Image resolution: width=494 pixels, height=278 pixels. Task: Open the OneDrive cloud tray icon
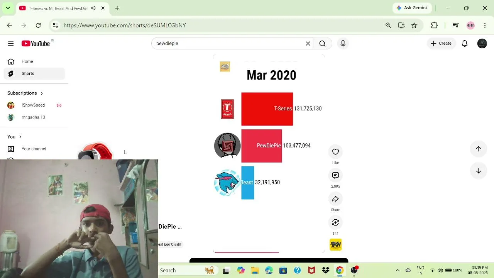(x=408, y=271)
